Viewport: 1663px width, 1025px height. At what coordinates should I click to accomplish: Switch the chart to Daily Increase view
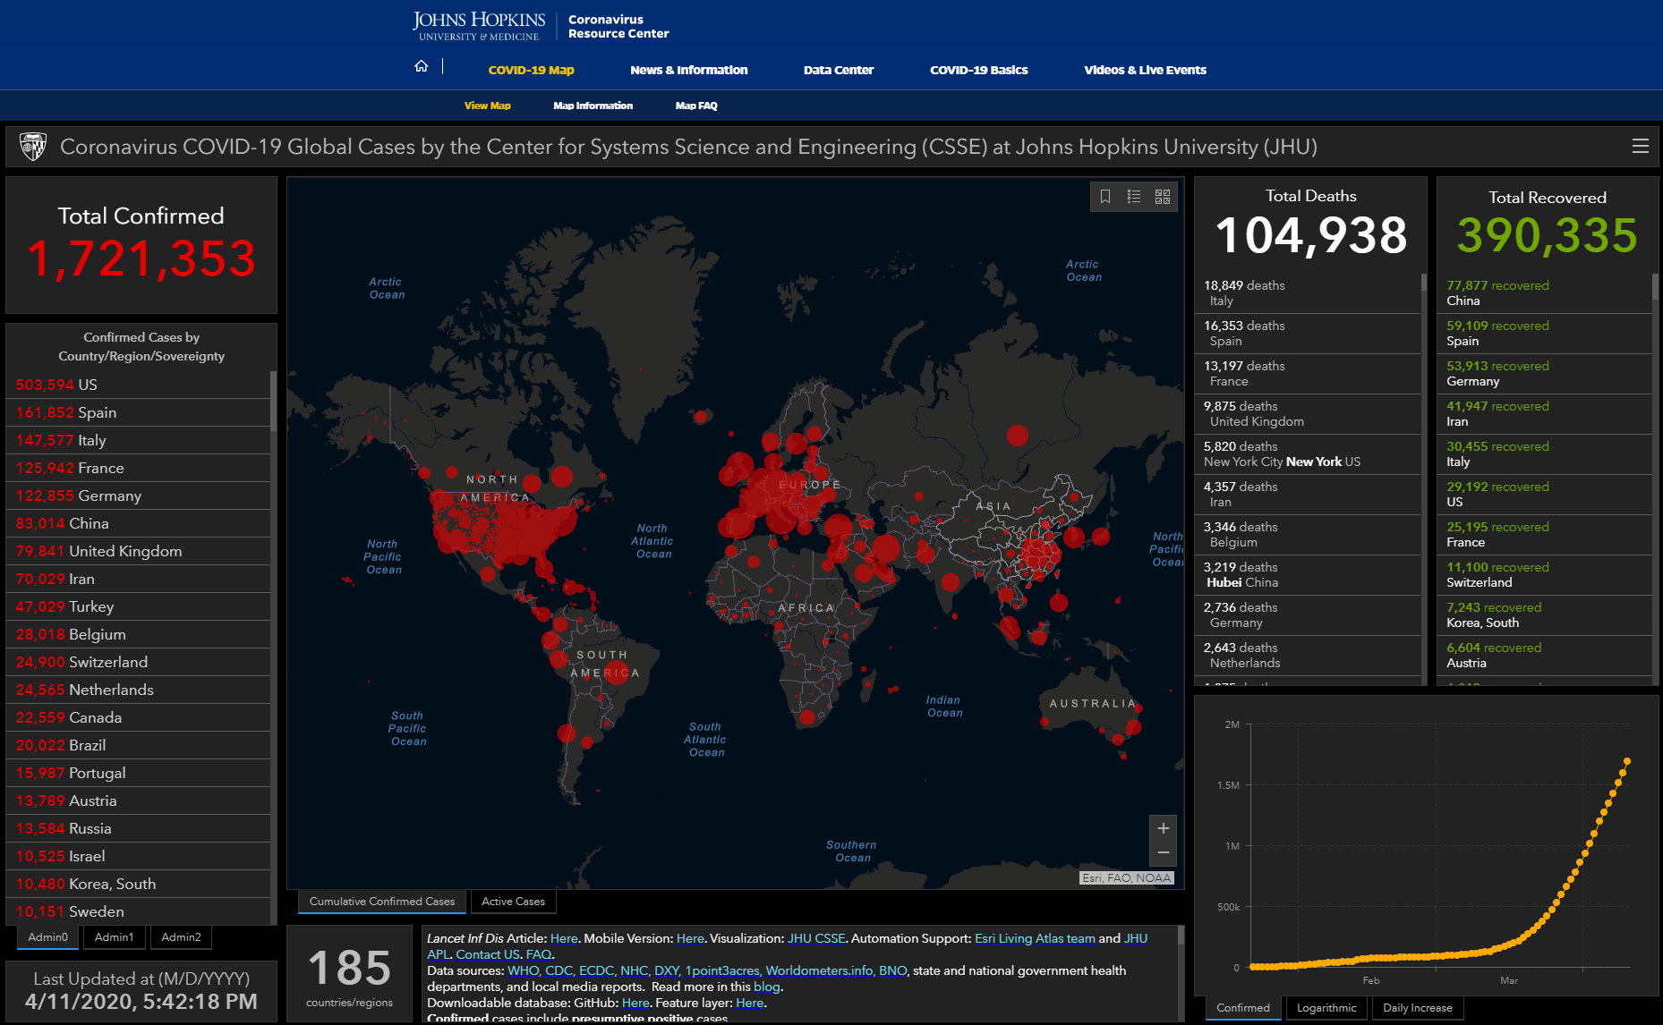pos(1417,1008)
